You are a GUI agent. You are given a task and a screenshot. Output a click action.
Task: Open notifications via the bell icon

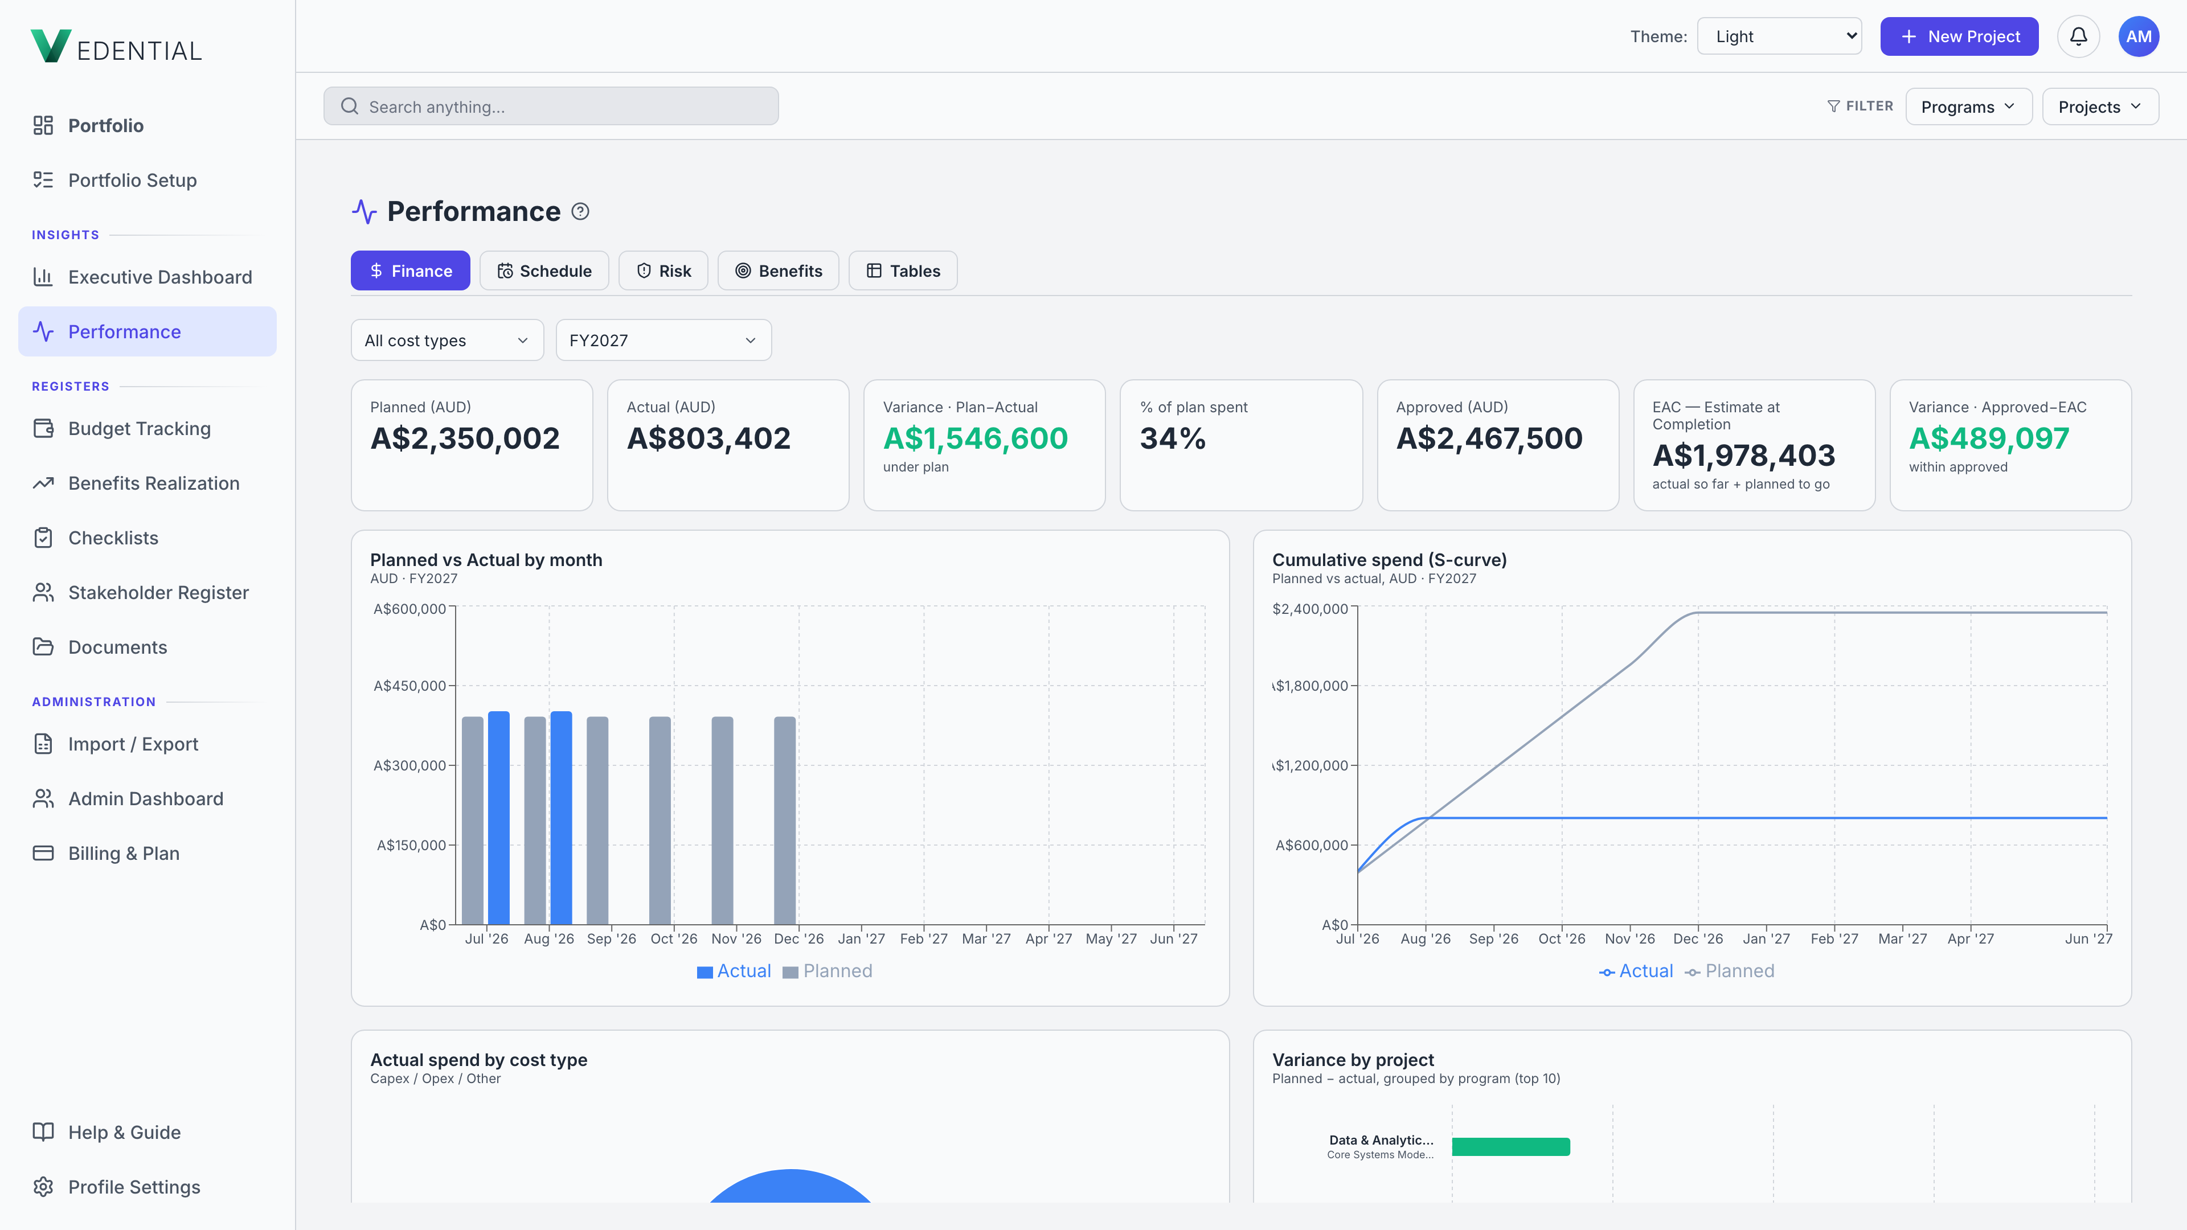[2078, 36]
